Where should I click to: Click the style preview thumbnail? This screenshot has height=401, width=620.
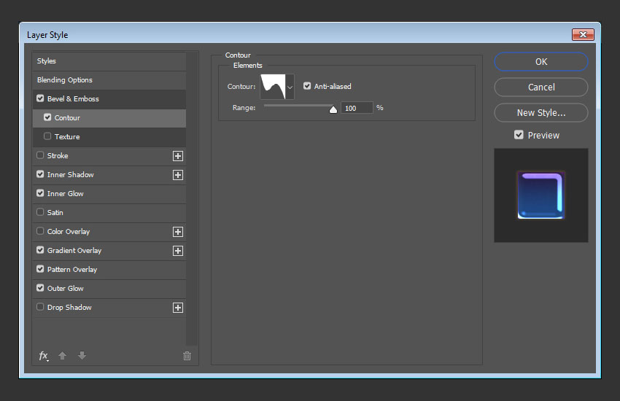click(541, 195)
